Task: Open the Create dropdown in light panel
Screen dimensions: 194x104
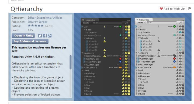Action: coord(141,23)
